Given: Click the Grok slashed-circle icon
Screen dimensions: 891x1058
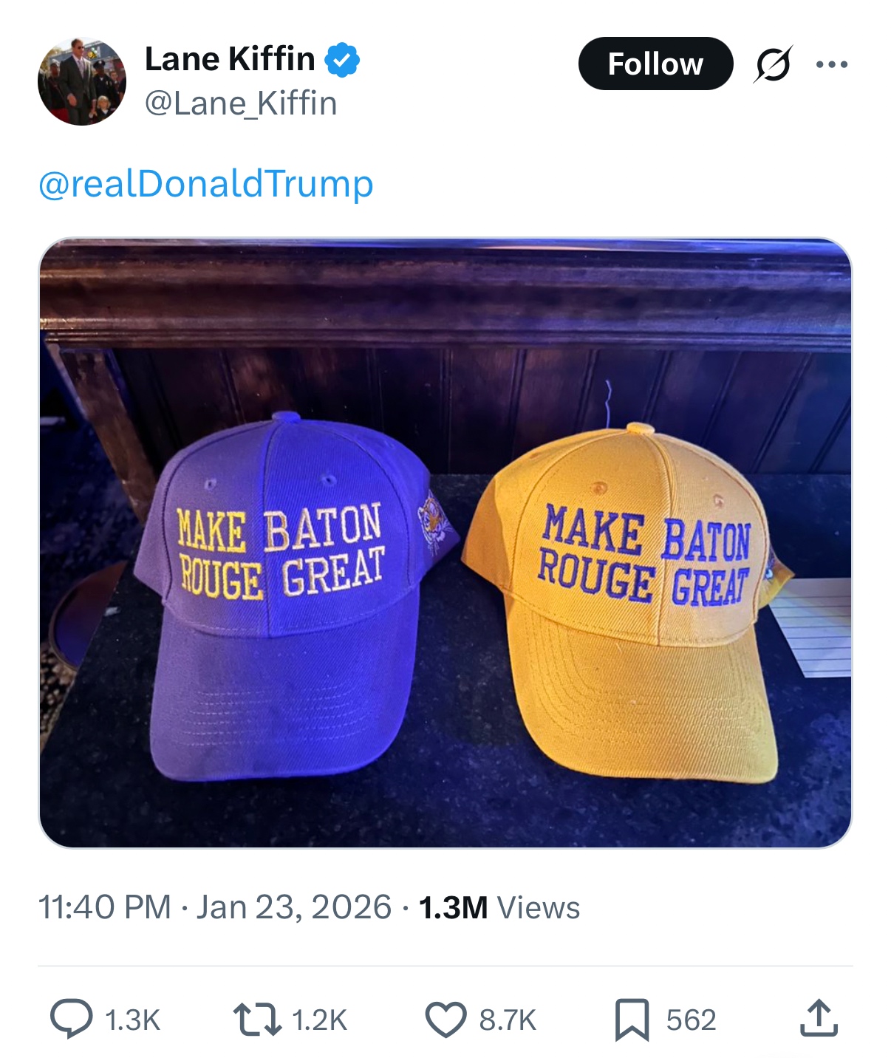Looking at the screenshot, I should (x=773, y=64).
